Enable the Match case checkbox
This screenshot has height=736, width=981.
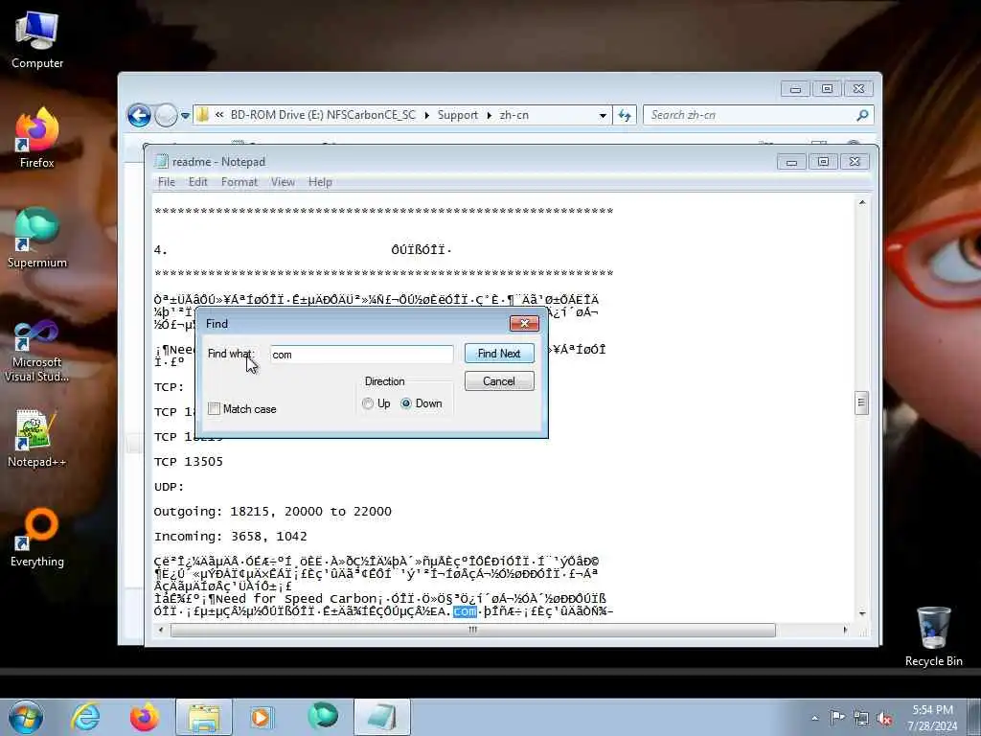(214, 408)
